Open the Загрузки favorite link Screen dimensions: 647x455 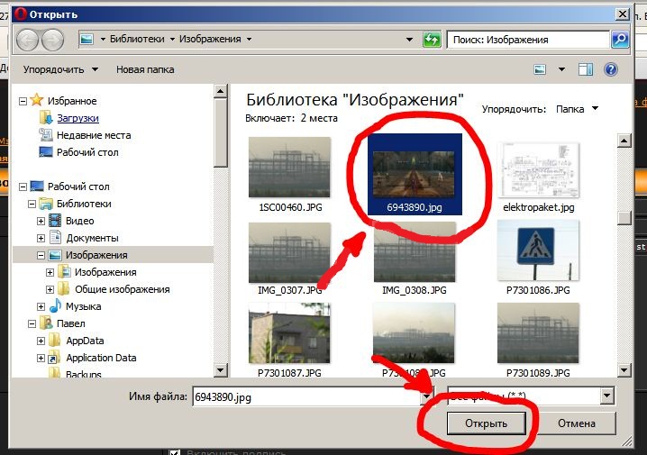[77, 118]
